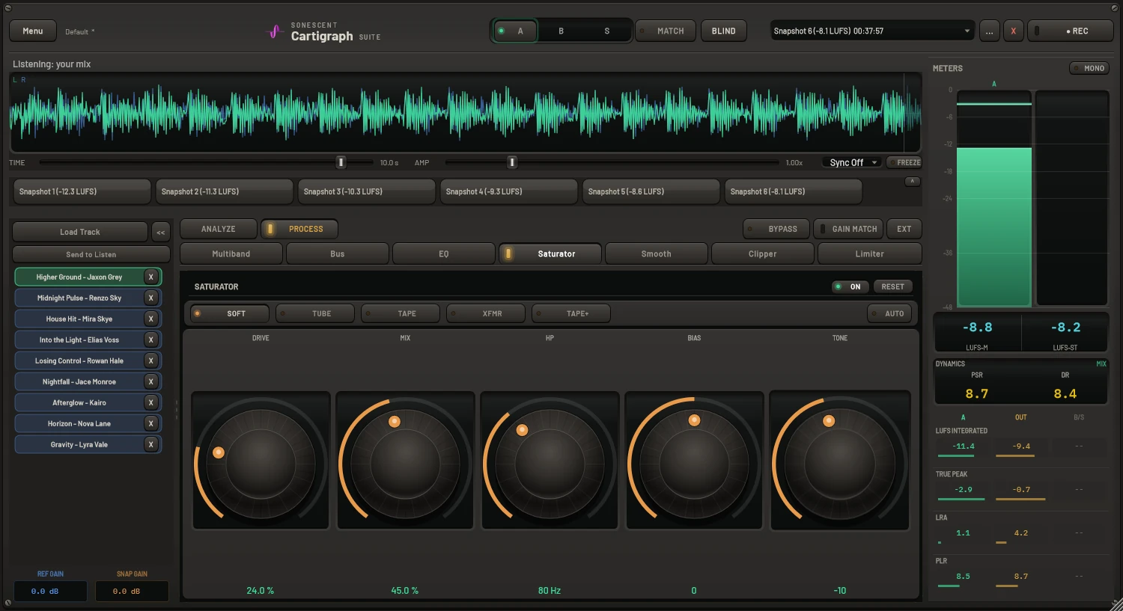Remove Afterglow - Kairo track

coord(150,402)
